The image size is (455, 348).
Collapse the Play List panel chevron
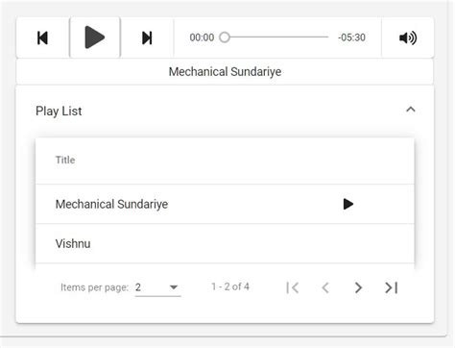point(411,110)
